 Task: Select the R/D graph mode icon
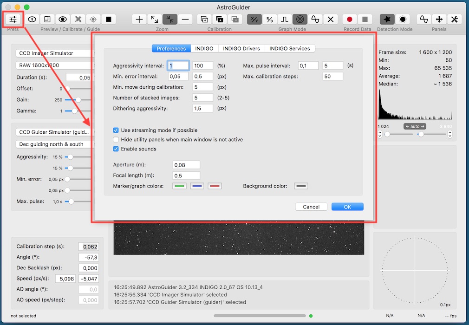pos(269,19)
